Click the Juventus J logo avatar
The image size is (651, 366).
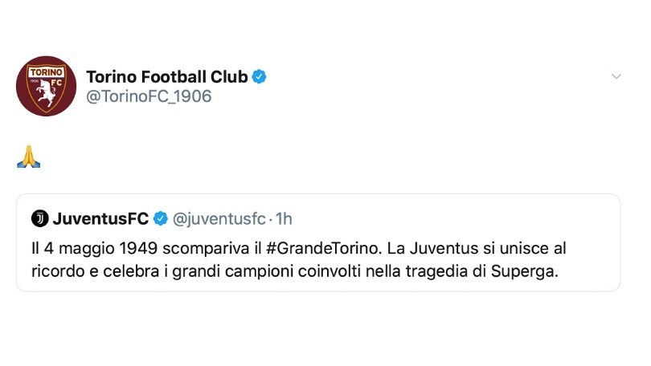click(x=40, y=218)
